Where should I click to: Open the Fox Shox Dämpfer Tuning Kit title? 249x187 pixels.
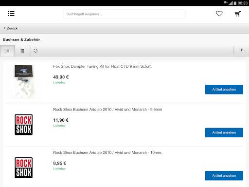102,66
